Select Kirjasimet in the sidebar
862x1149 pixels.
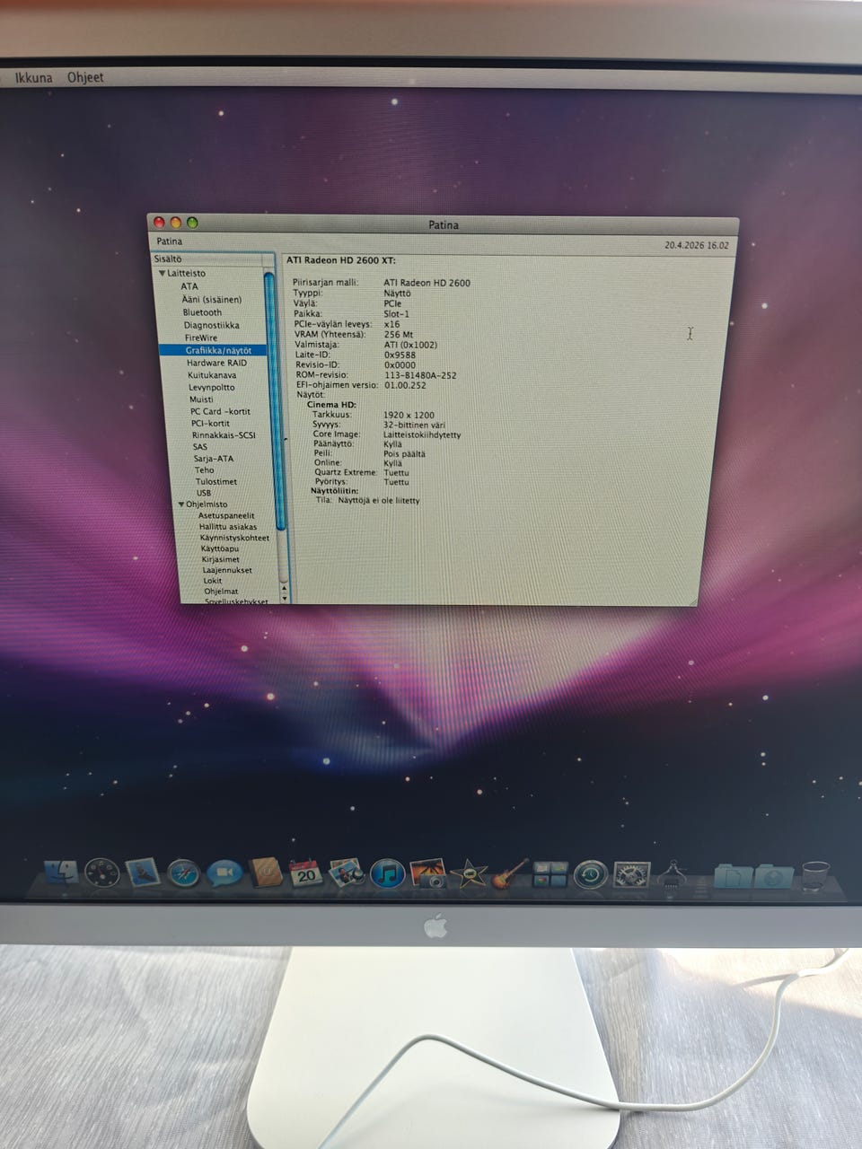[x=221, y=559]
